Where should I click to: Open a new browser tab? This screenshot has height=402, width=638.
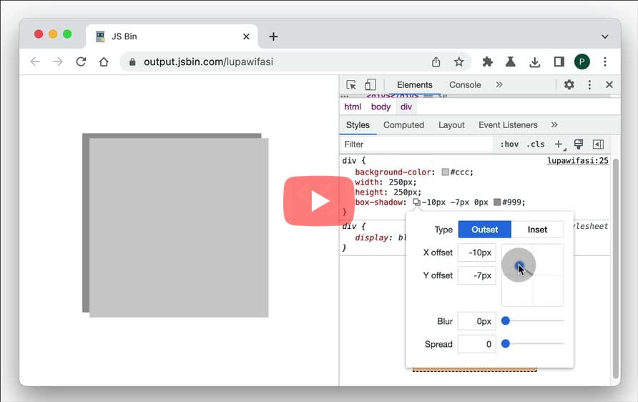pos(273,36)
